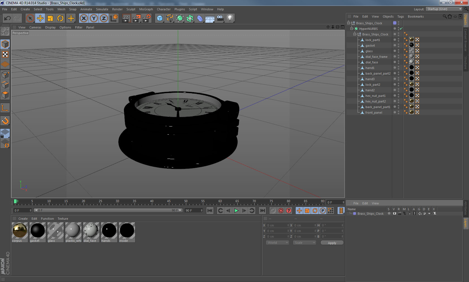This screenshot has height=282, width=469.
Task: Render the active view
Action: [126, 18]
